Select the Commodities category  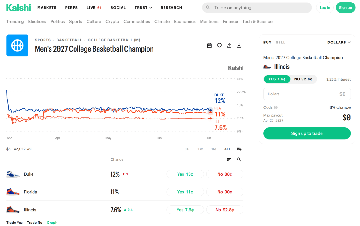137,21
